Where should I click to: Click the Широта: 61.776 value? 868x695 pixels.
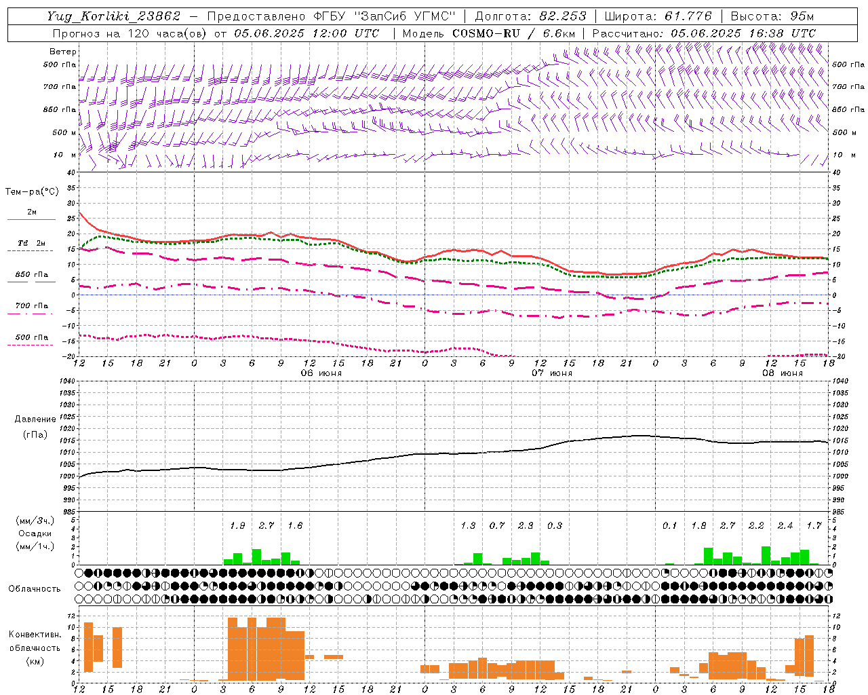point(658,16)
